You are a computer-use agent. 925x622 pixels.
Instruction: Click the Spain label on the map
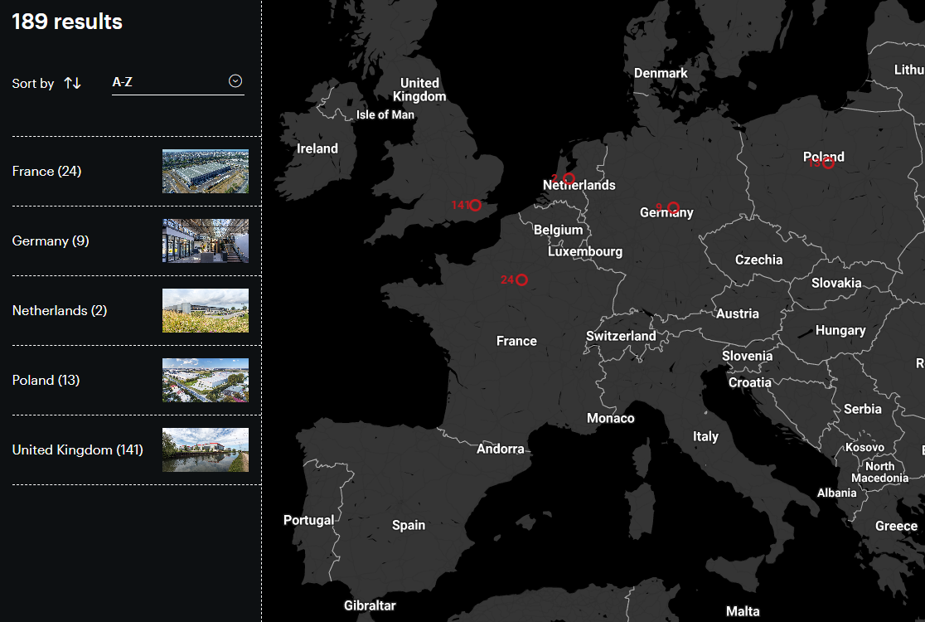[409, 525]
